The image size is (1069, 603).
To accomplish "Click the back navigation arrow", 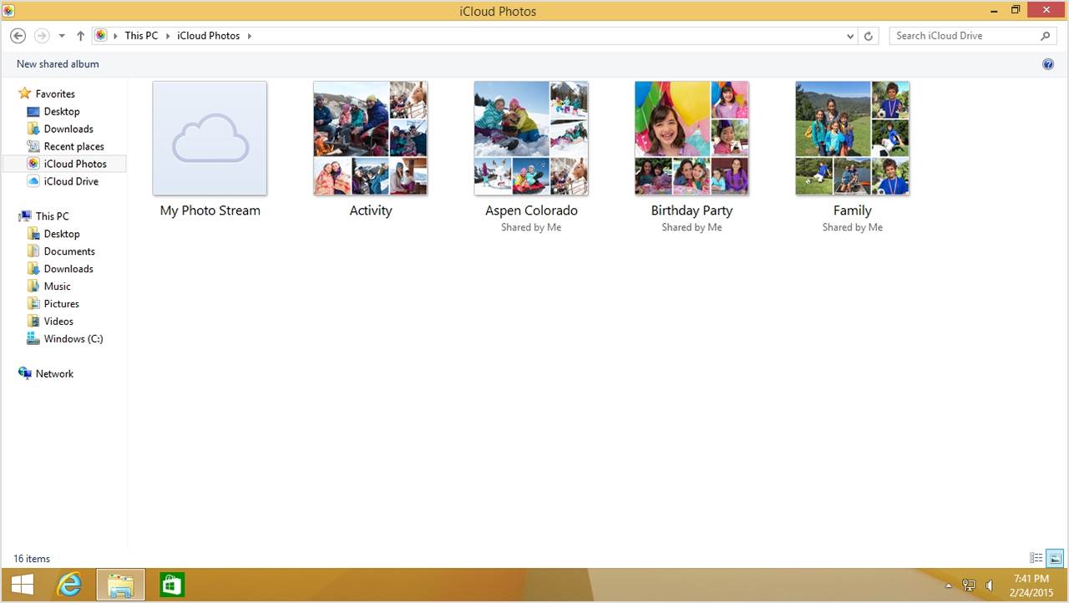I will [x=18, y=36].
